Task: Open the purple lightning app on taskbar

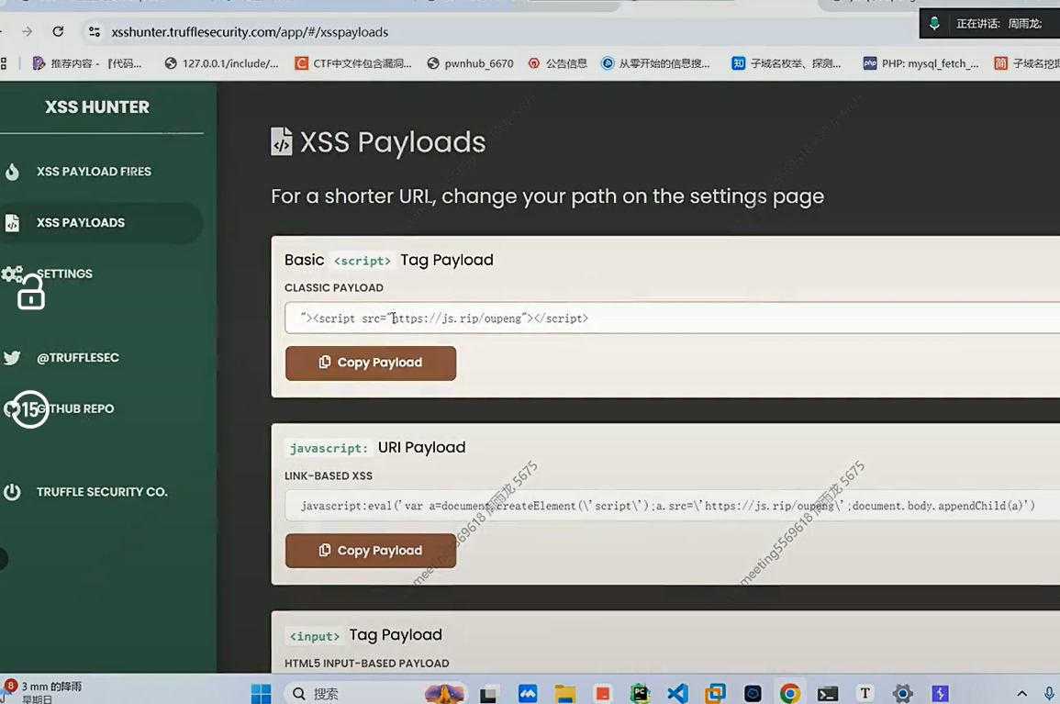Action: [x=940, y=693]
